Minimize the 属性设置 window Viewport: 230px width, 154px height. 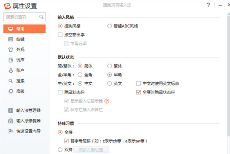click(x=220, y=5)
